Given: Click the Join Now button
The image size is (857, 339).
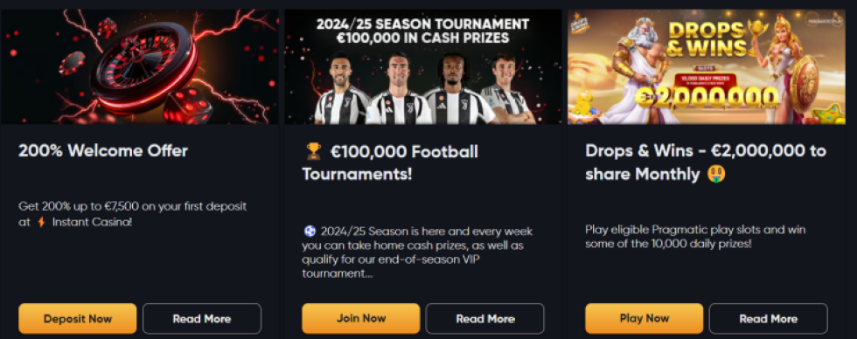Looking at the screenshot, I should [360, 318].
